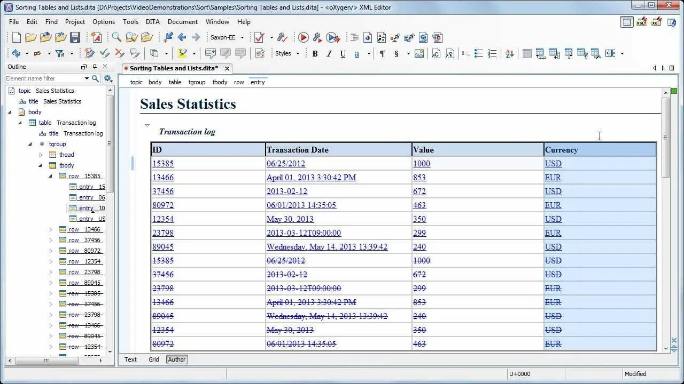
Task: Expand the thead node in Outline
Action: [x=41, y=155]
